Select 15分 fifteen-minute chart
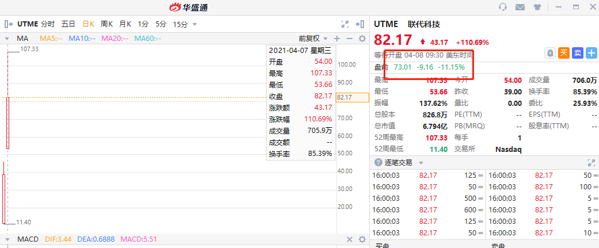The height and width of the screenshot is (248, 599). 180,24
